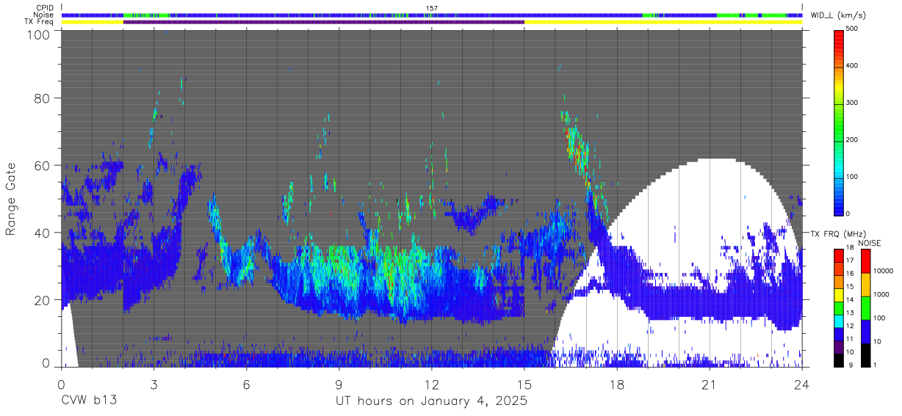The height and width of the screenshot is (416, 902).
Task: Click the Range Gate y-axis title
Action: pos(11,199)
